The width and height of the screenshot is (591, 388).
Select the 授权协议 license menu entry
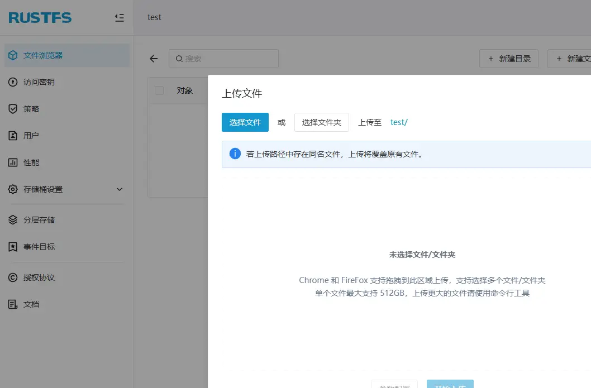click(x=12, y=277)
